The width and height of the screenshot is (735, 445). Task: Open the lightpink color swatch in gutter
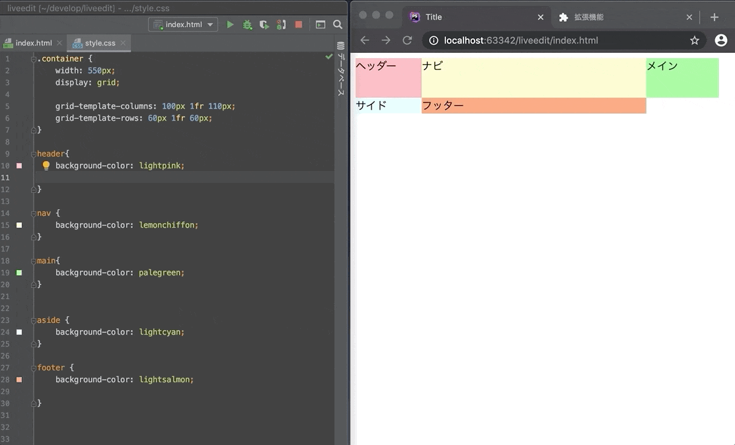[x=19, y=165]
